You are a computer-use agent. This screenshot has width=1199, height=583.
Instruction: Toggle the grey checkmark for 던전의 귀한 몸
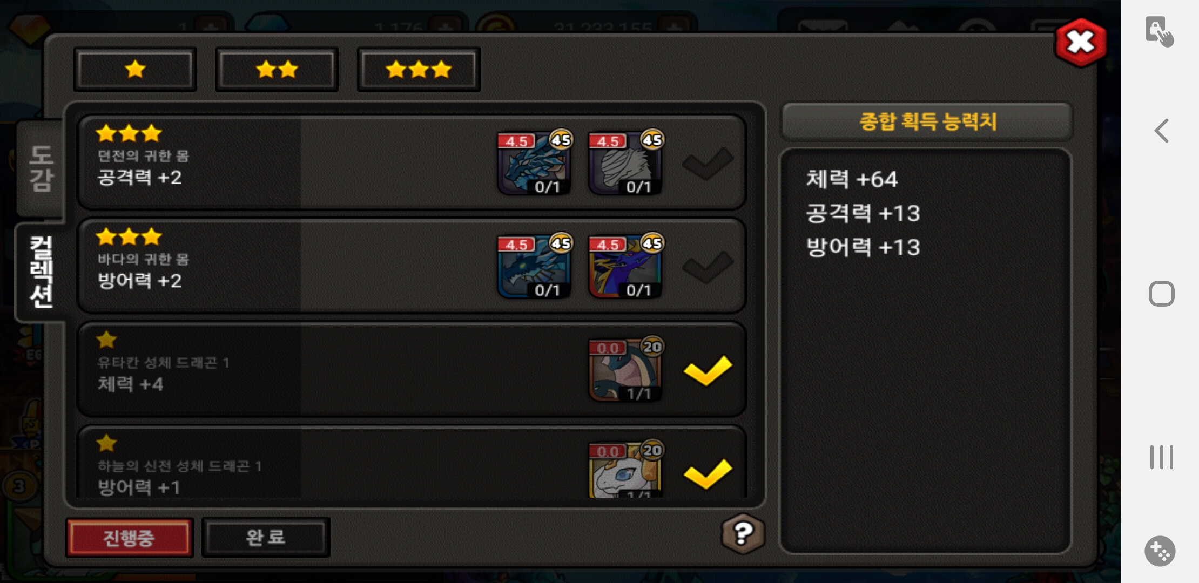[x=708, y=164]
